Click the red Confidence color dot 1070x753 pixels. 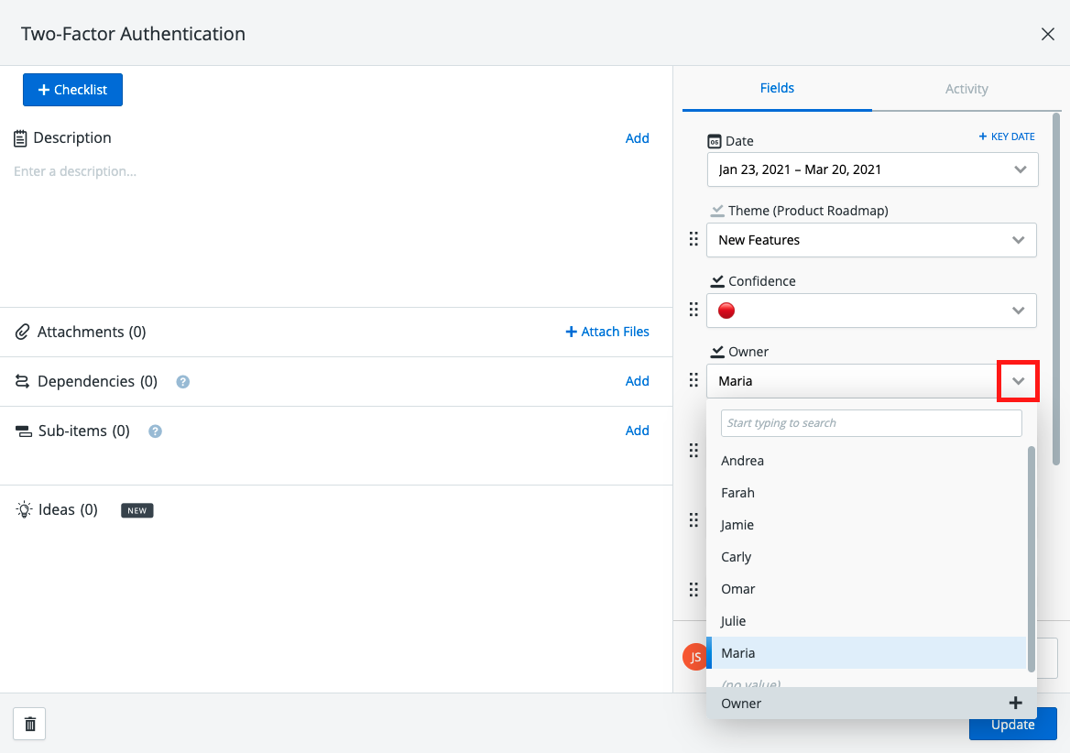[x=726, y=311]
